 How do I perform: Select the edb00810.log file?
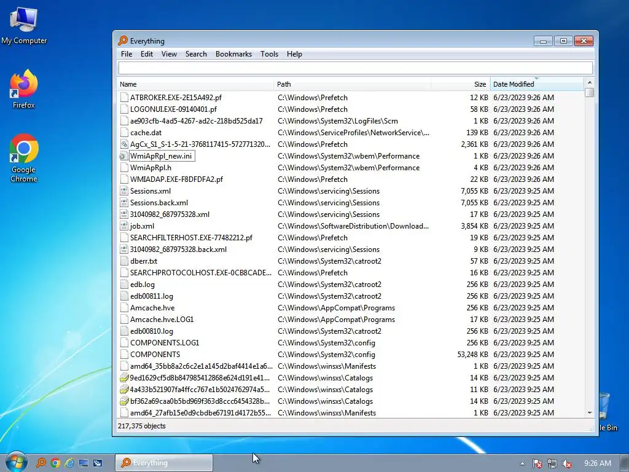[x=152, y=331]
